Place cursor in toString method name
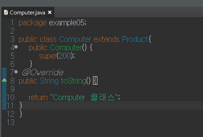The height and width of the screenshot is (137, 203). [74, 81]
